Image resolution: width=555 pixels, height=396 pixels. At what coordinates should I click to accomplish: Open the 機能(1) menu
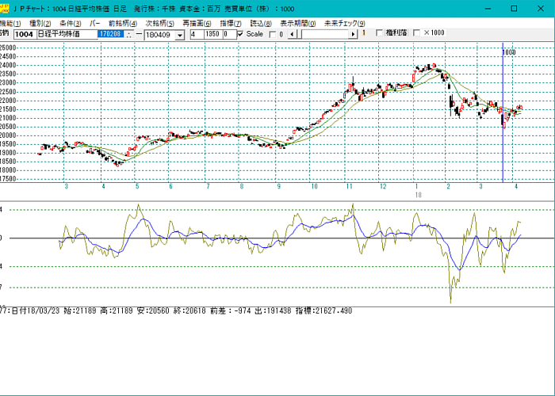click(x=10, y=24)
